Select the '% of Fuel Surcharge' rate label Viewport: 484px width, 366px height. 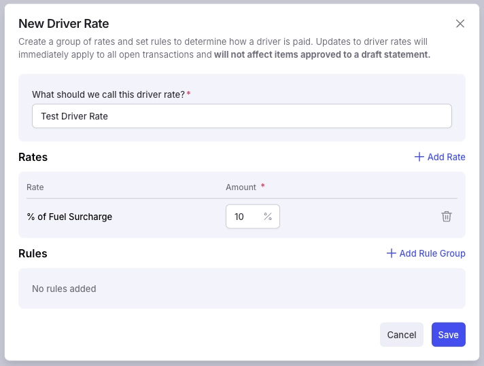point(69,217)
